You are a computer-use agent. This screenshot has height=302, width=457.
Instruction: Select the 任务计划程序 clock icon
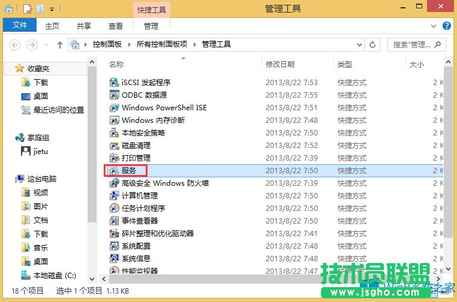coord(114,209)
